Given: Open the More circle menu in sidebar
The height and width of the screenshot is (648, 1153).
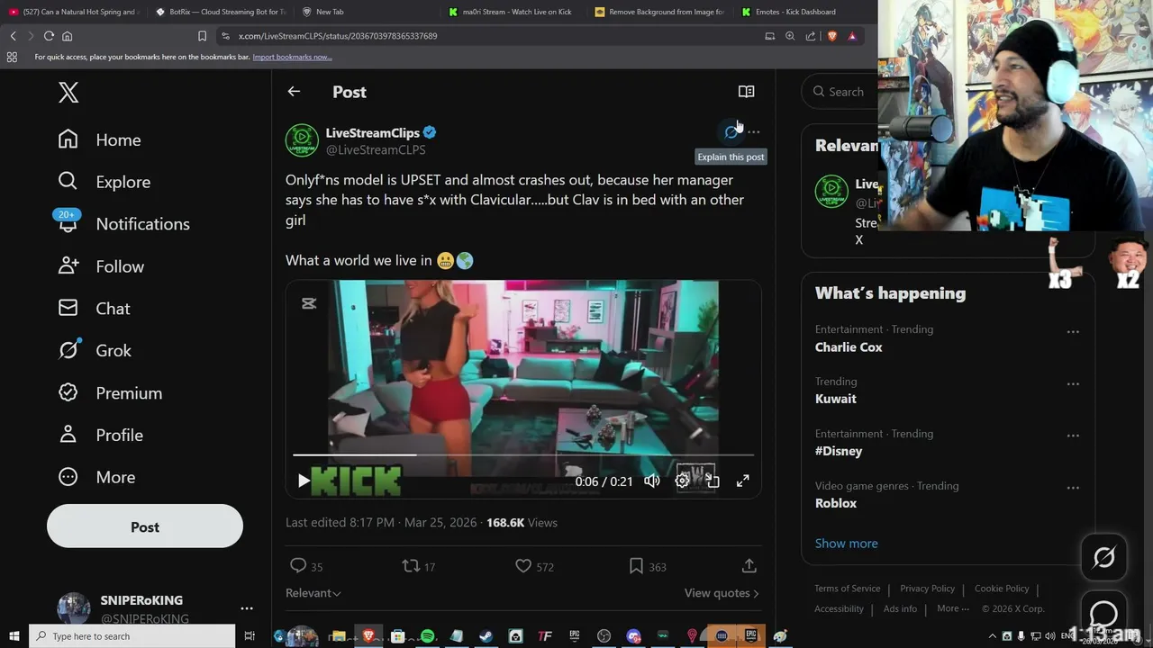Looking at the screenshot, I should coord(68,477).
